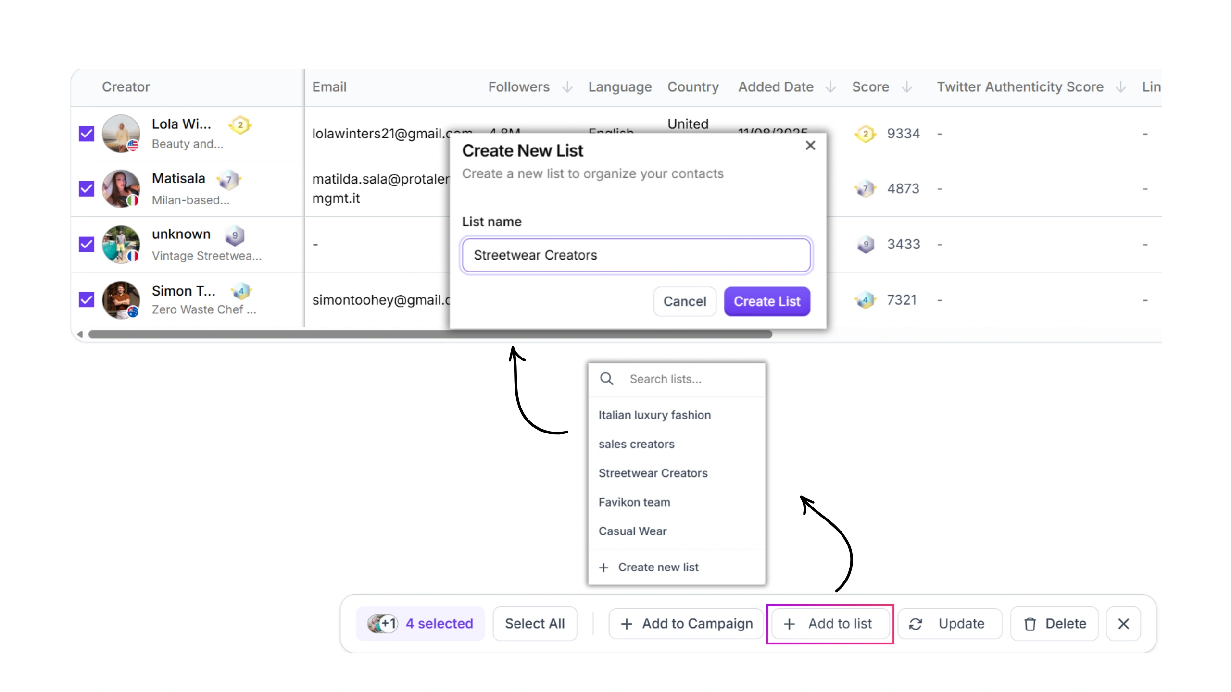Deselect the Simon T. row checkbox
Viewport: 1231px width, 692px height.
click(x=87, y=300)
